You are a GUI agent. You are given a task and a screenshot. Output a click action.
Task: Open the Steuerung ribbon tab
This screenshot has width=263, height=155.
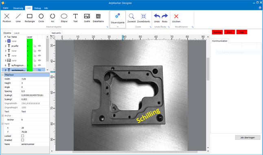click(x=18, y=8)
